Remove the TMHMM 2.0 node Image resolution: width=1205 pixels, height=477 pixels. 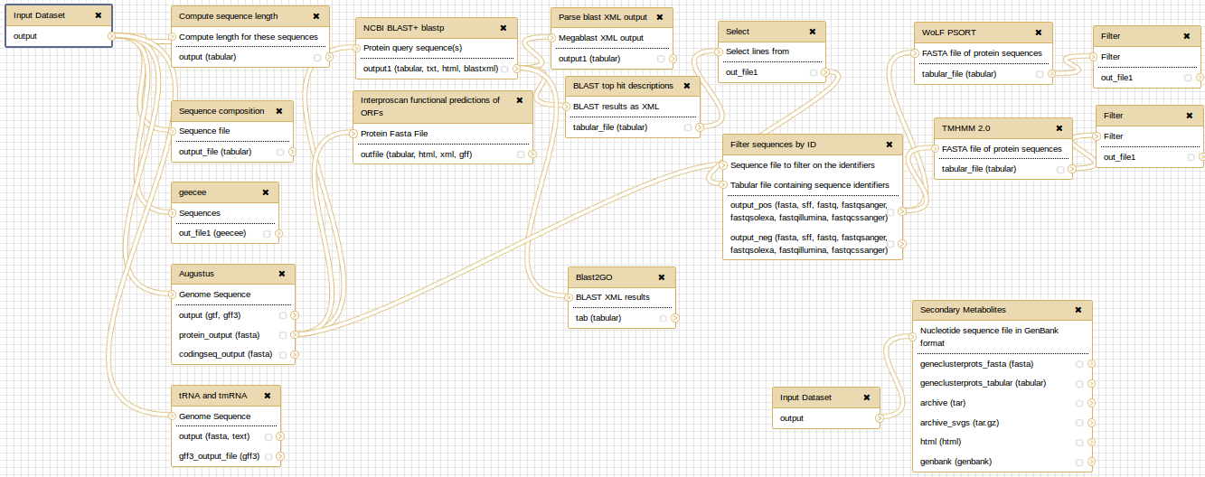pyautogui.click(x=1059, y=128)
